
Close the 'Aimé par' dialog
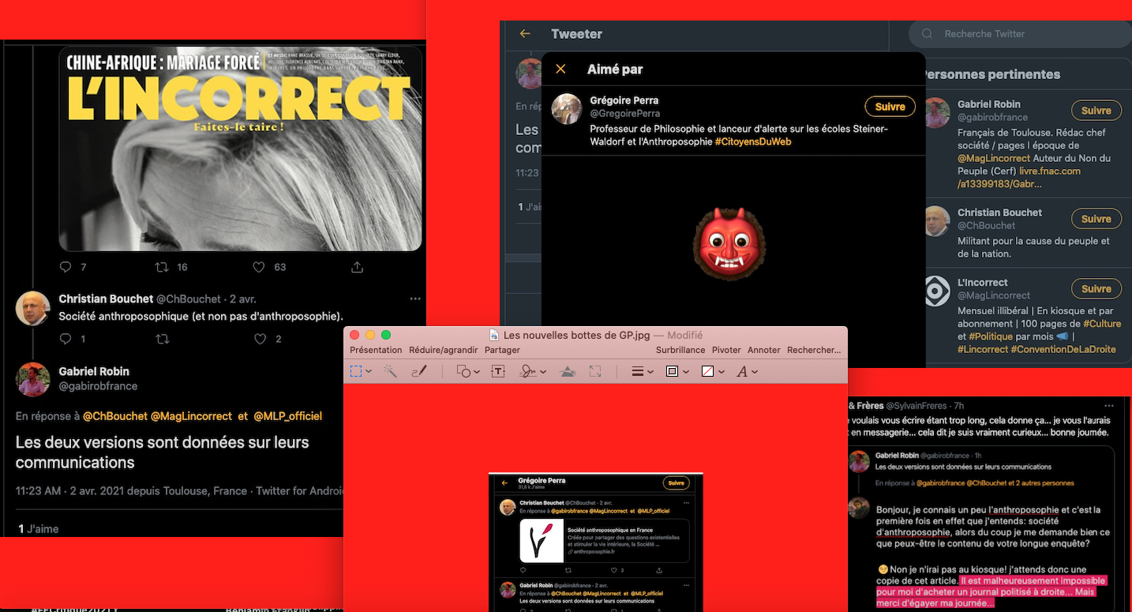point(560,69)
